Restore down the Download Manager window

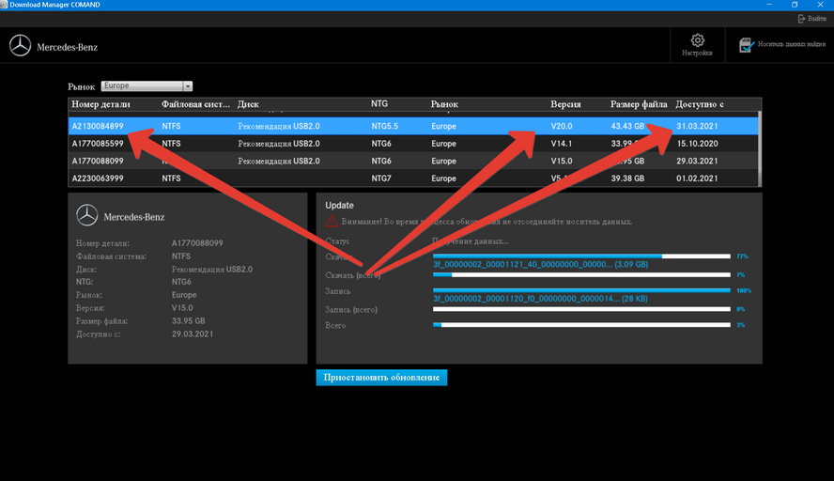click(795, 5)
